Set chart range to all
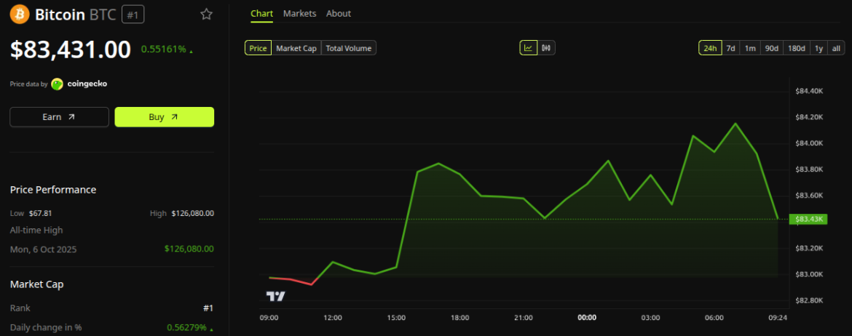Viewport: 852px width, 336px height. pyautogui.click(x=836, y=48)
